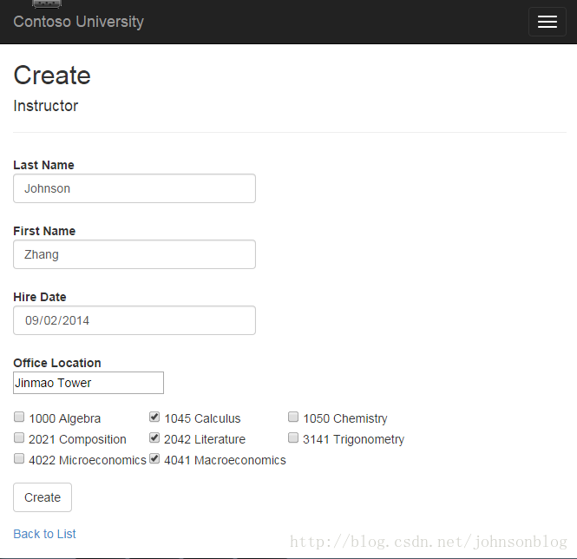Check the 4022 Microeconomics checkbox
Image resolution: width=577 pixels, height=559 pixels.
coord(19,459)
